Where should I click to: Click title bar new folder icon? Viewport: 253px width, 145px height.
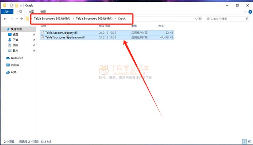click(17, 6)
